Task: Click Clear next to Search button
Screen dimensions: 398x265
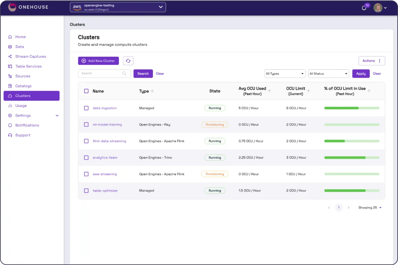Action: click(x=160, y=74)
